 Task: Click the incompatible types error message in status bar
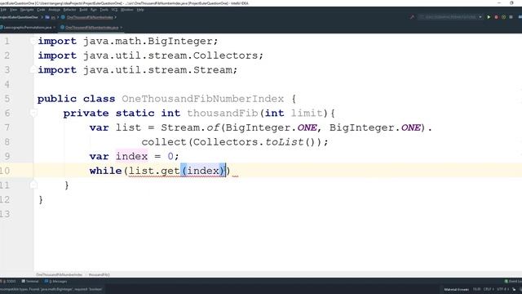[x=51, y=289]
